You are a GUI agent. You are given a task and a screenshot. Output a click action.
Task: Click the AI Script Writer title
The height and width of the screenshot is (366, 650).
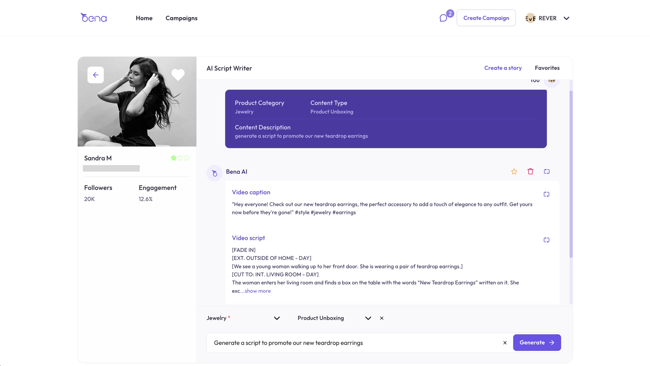(229, 68)
